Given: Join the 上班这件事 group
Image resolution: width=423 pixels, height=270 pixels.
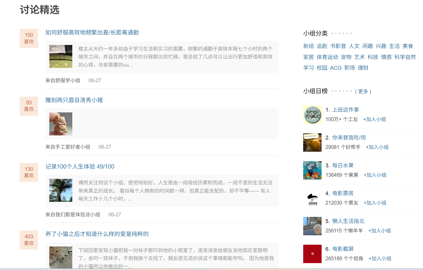Looking at the screenshot, I should click(x=374, y=119).
